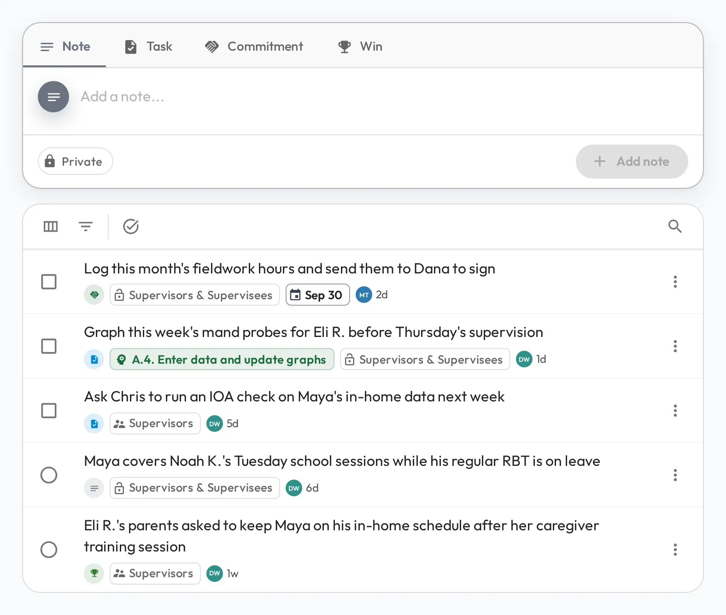Open the column view icon
Screen dimensions: 726x615
(x=51, y=226)
